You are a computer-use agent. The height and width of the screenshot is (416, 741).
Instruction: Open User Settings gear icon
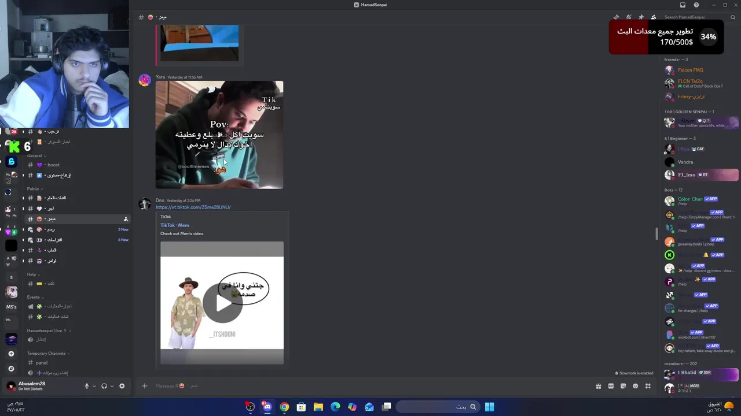(122, 386)
